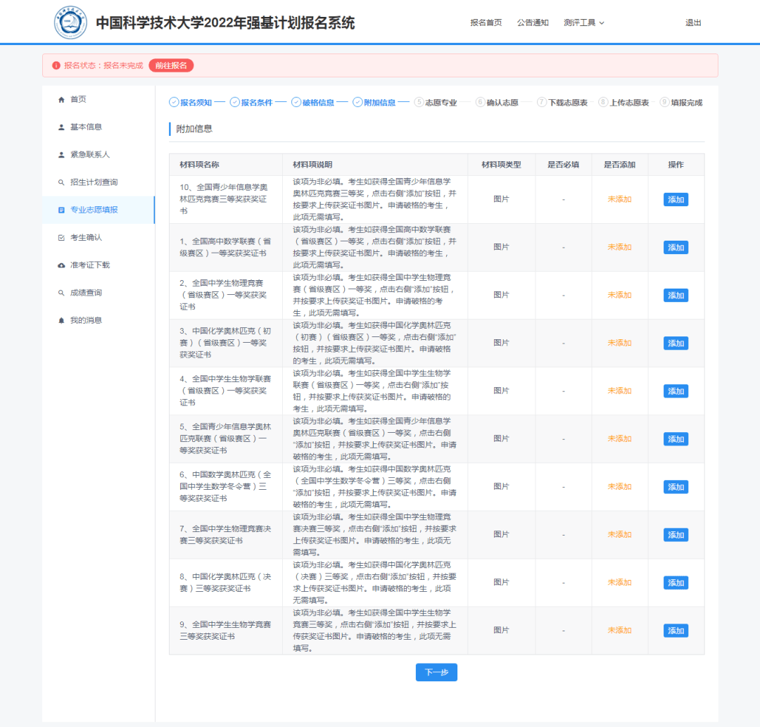Image resolution: width=760 pixels, height=727 pixels.
Task: Click the magnifier icon for 成绩查询
Action: [61, 293]
